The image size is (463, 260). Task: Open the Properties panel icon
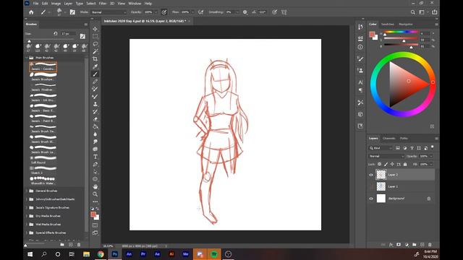[x=360, y=38]
